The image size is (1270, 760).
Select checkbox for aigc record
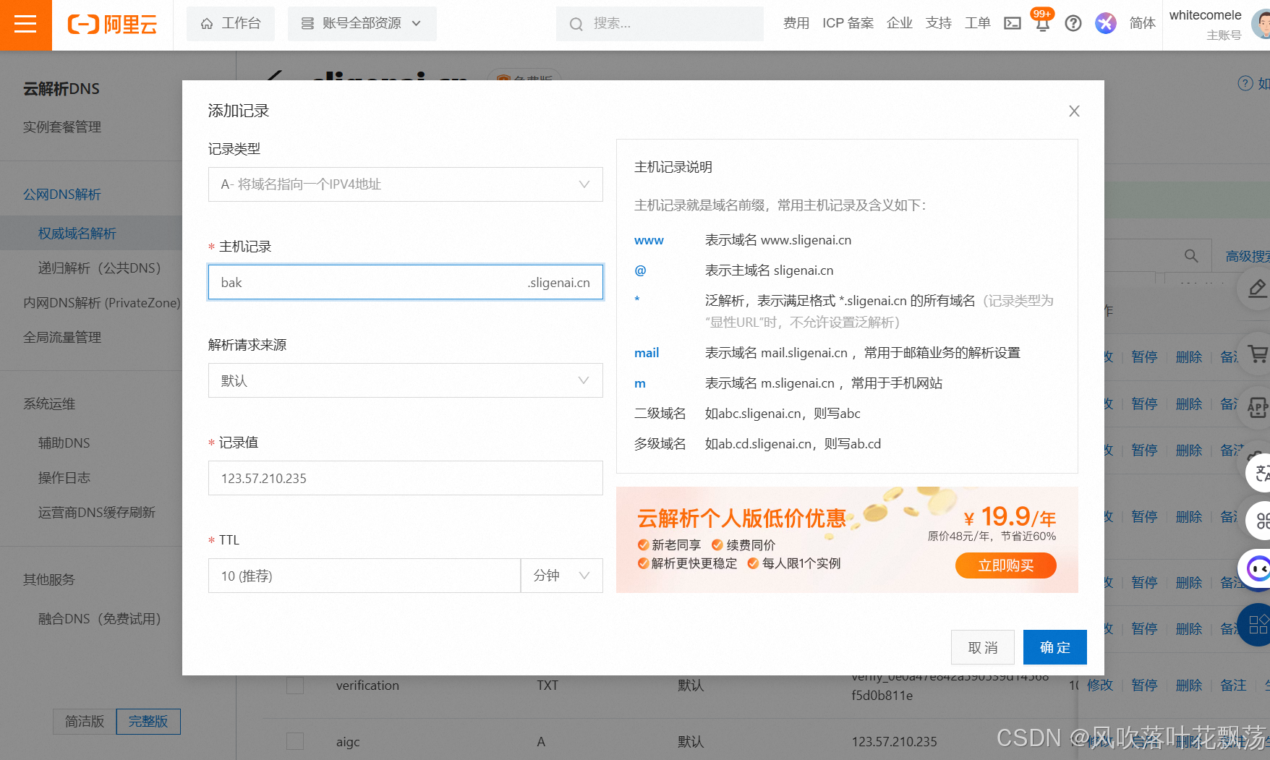[x=295, y=741]
